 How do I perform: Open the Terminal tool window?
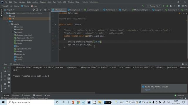coord(37,95)
